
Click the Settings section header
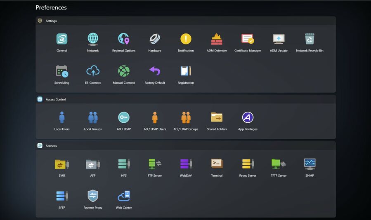pyautogui.click(x=51, y=21)
